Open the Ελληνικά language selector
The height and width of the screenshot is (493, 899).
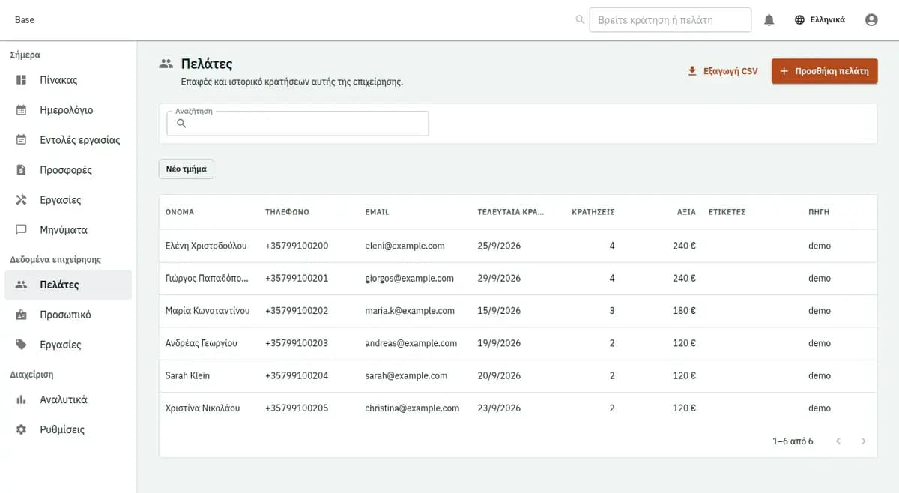pos(820,20)
